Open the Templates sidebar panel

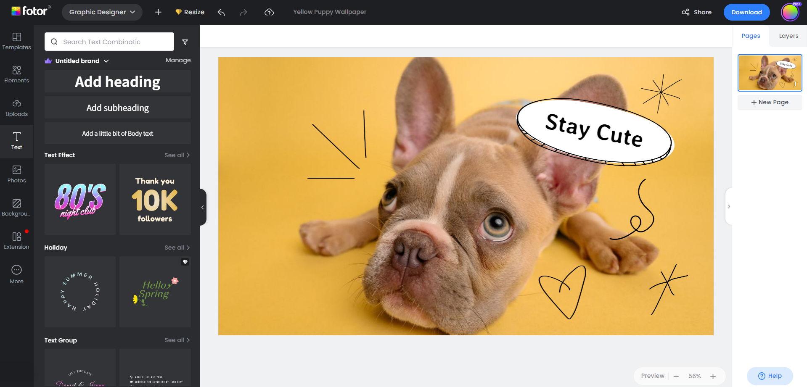click(x=17, y=41)
